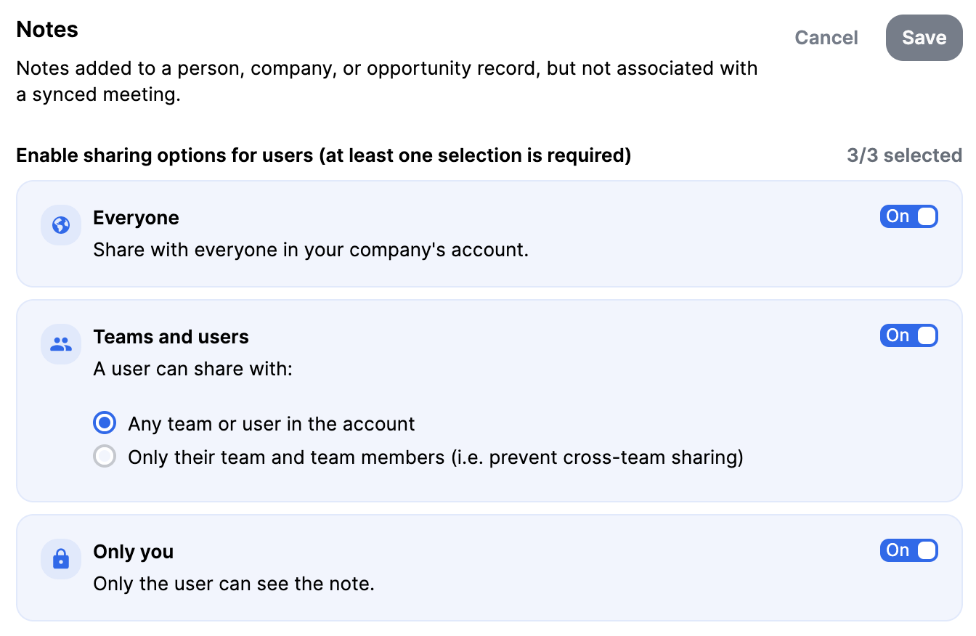
Task: Save the Notes sharing settings
Action: tap(924, 38)
